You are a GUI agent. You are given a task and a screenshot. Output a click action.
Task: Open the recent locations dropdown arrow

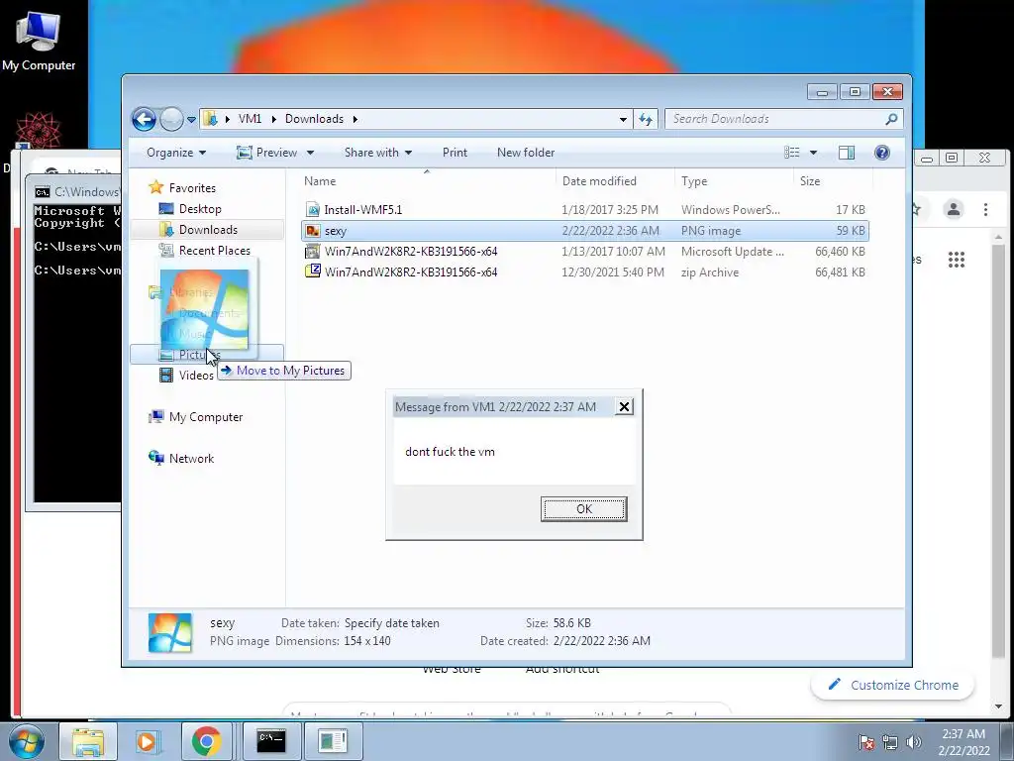pos(191,120)
